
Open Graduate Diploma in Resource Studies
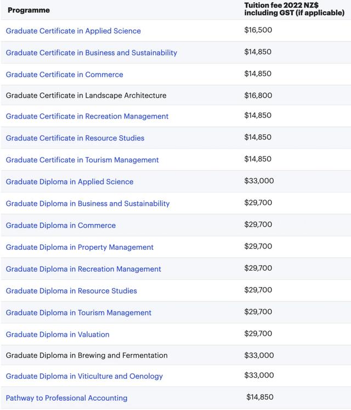pyautogui.click(x=71, y=291)
